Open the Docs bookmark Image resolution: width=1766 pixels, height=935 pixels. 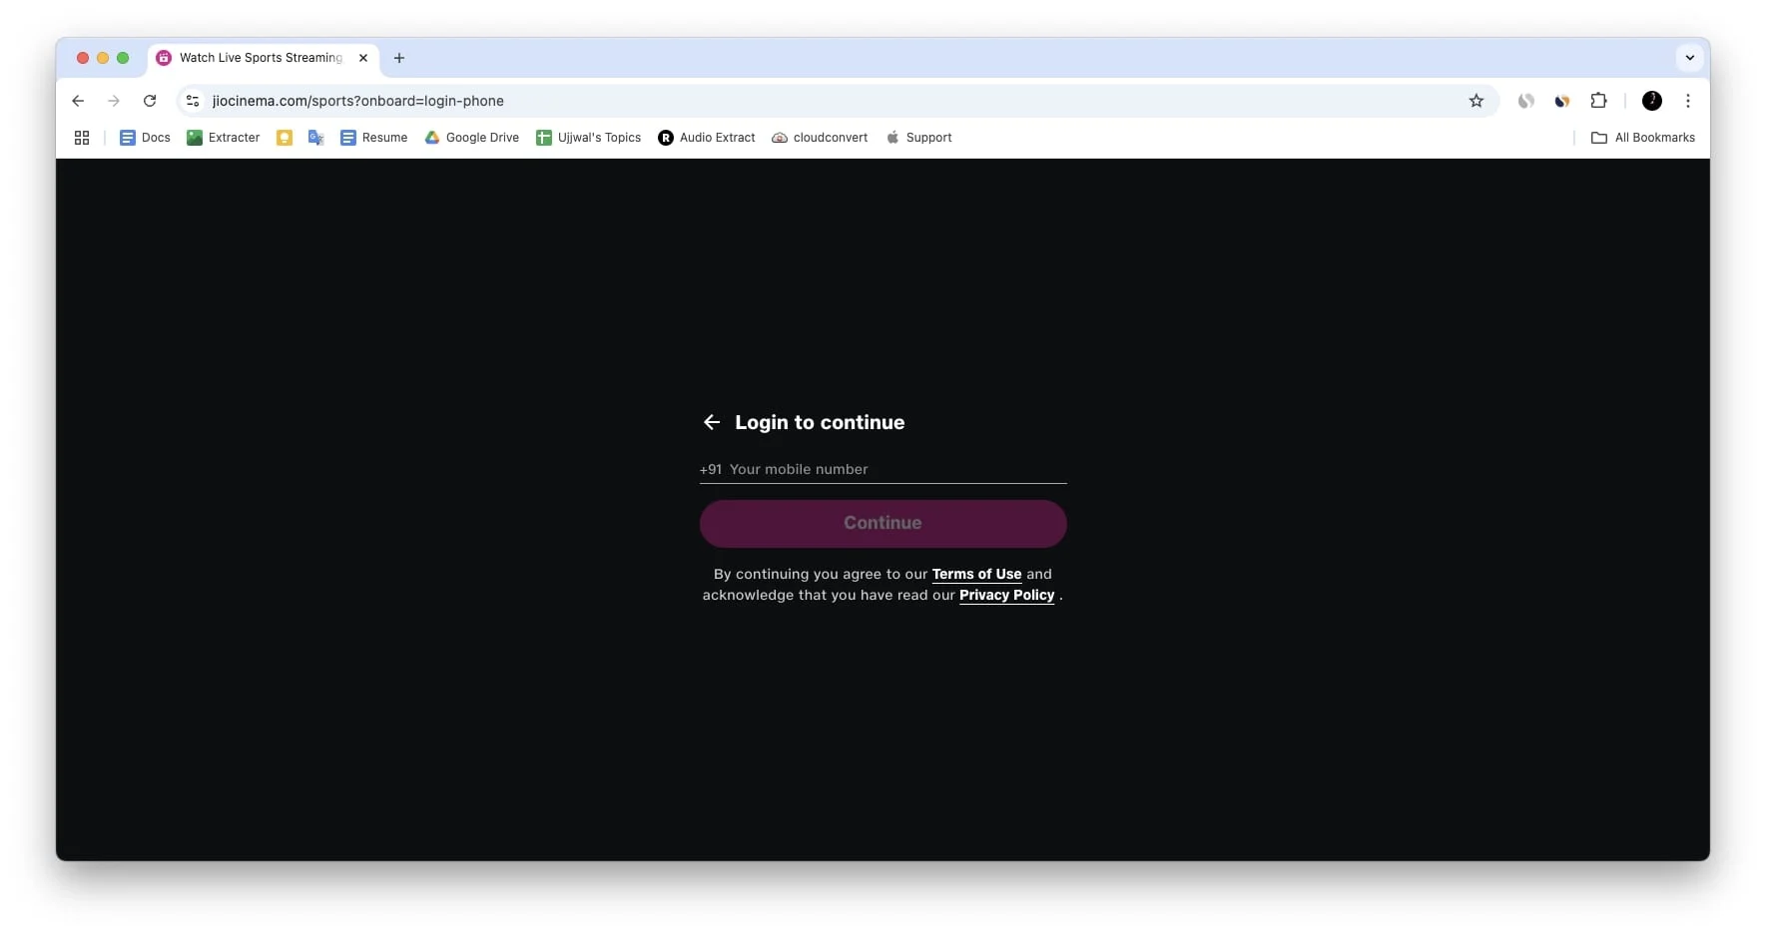point(145,138)
